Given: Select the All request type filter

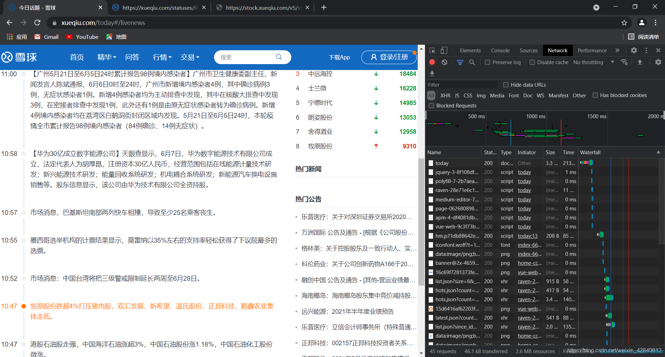Looking at the screenshot, I should pos(431,95).
